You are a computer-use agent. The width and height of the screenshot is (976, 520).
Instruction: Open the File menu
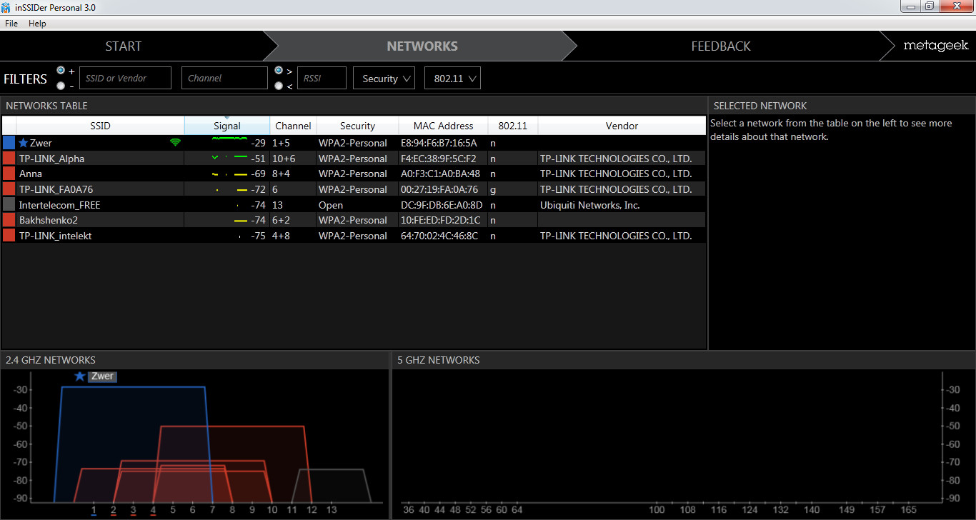pos(11,24)
